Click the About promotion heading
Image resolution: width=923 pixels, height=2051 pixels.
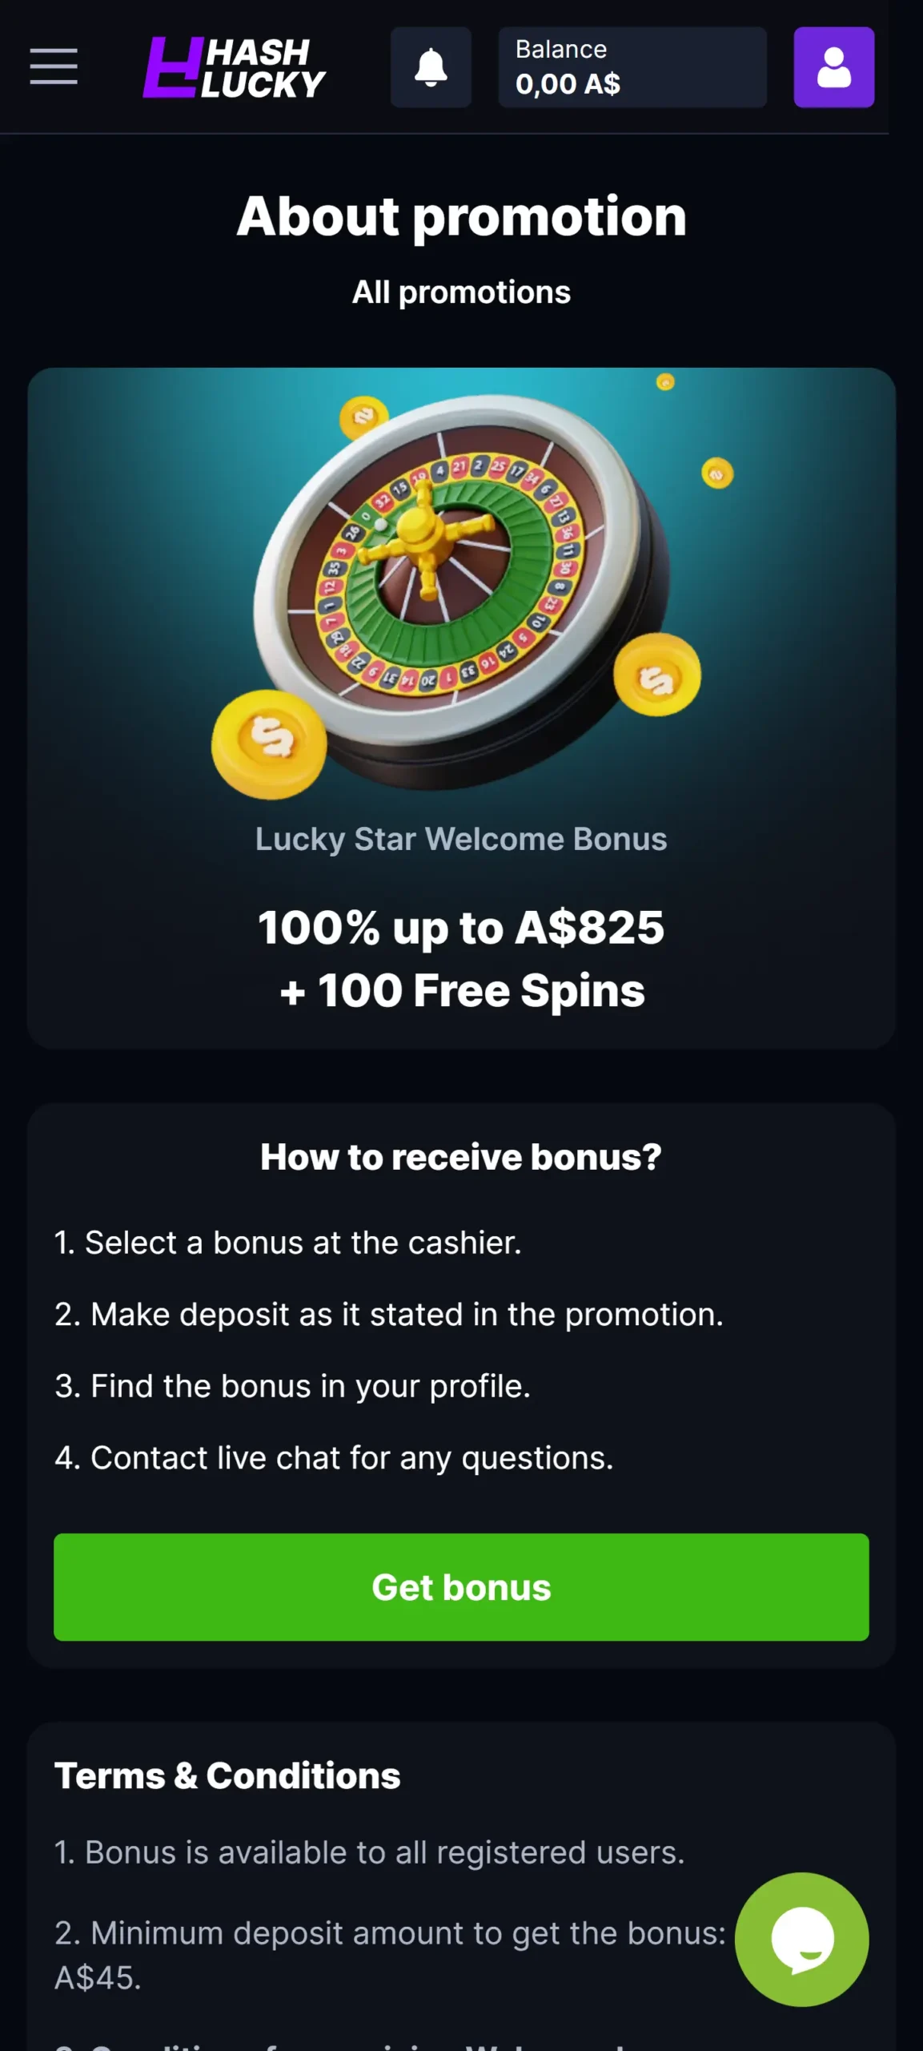(x=461, y=216)
